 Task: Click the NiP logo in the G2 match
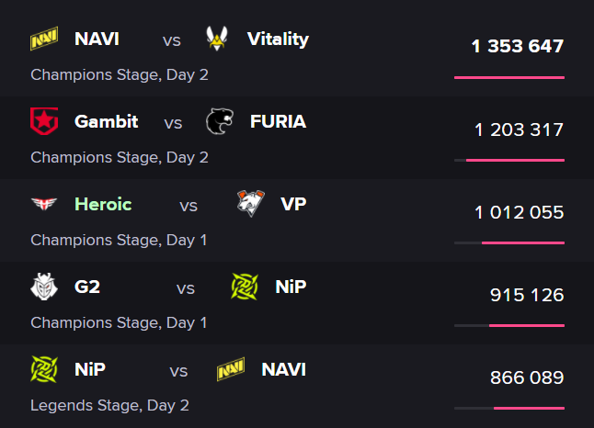[246, 287]
